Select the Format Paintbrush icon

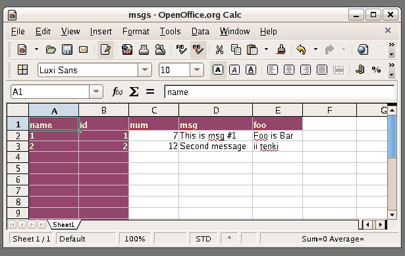click(281, 49)
